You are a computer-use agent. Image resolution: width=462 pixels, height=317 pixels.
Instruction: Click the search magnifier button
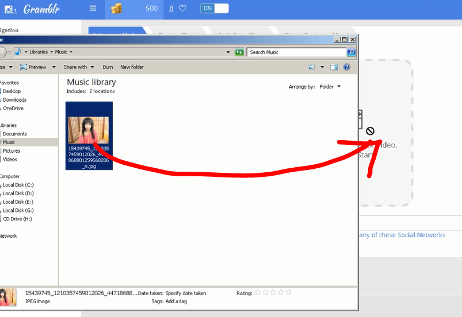click(351, 52)
